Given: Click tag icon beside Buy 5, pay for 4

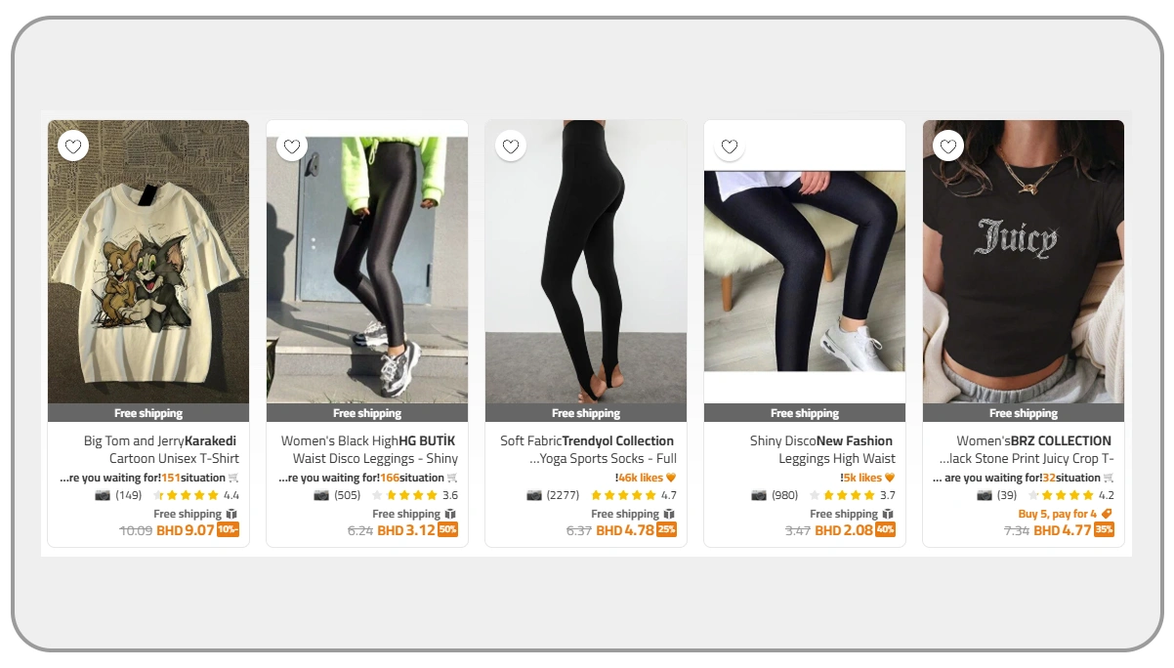Looking at the screenshot, I should click(x=1107, y=514).
